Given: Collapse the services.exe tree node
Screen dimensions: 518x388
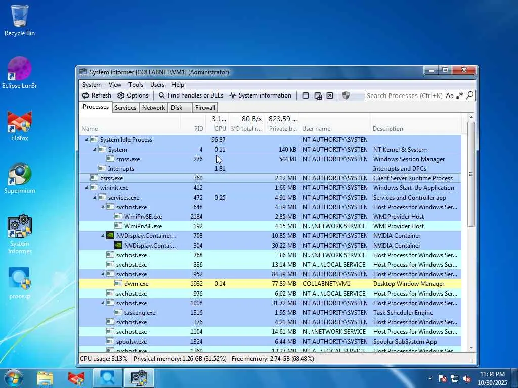Looking at the screenshot, I should 95,198.
